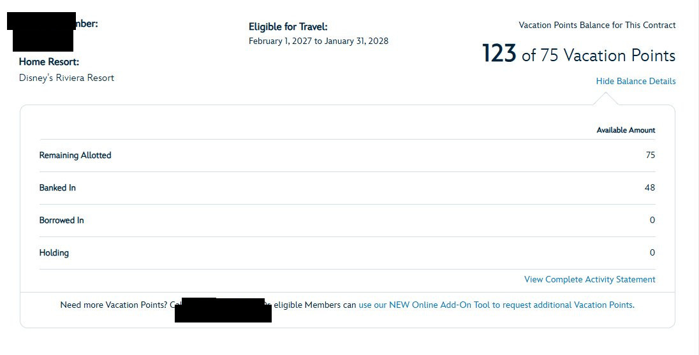
Task: Click the February 1, 2027 travel date range
Action: (x=318, y=41)
